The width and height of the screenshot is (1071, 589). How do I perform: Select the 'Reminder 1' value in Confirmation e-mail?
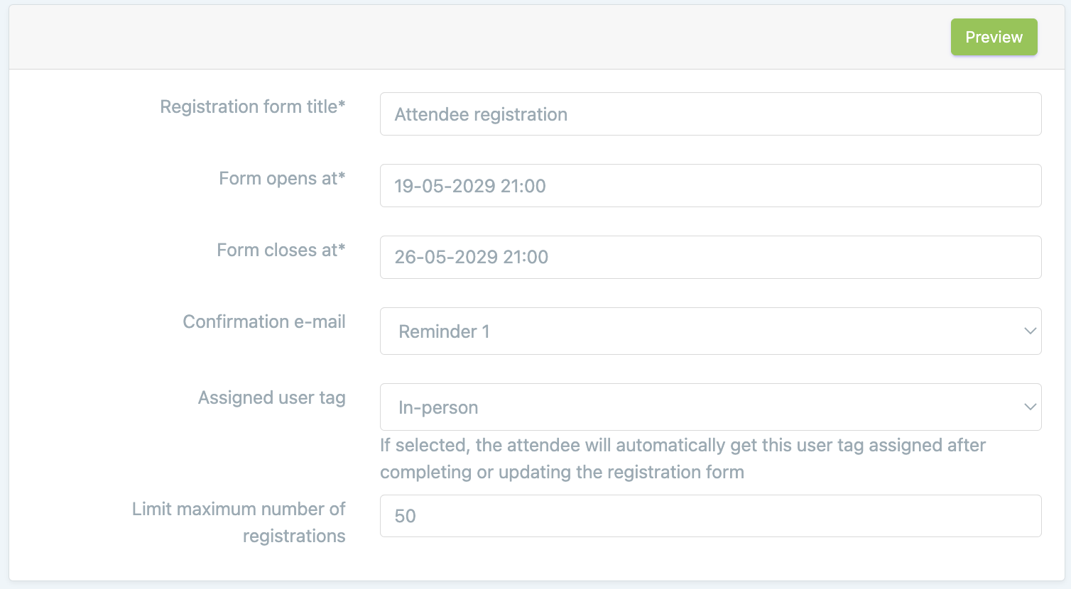[x=444, y=331]
